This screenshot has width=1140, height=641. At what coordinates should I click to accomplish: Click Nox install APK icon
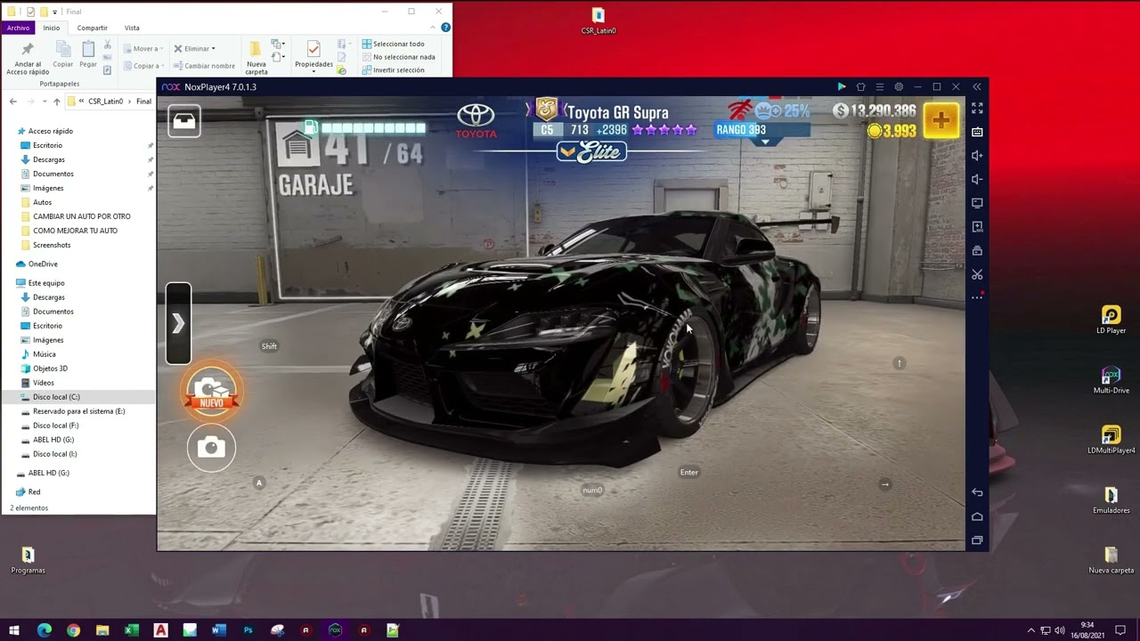[x=977, y=227]
